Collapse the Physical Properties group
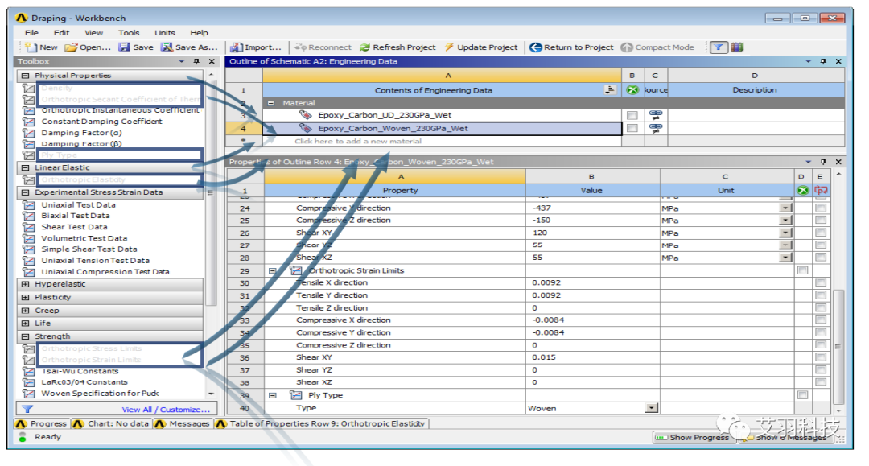The image size is (869, 466). pos(25,76)
